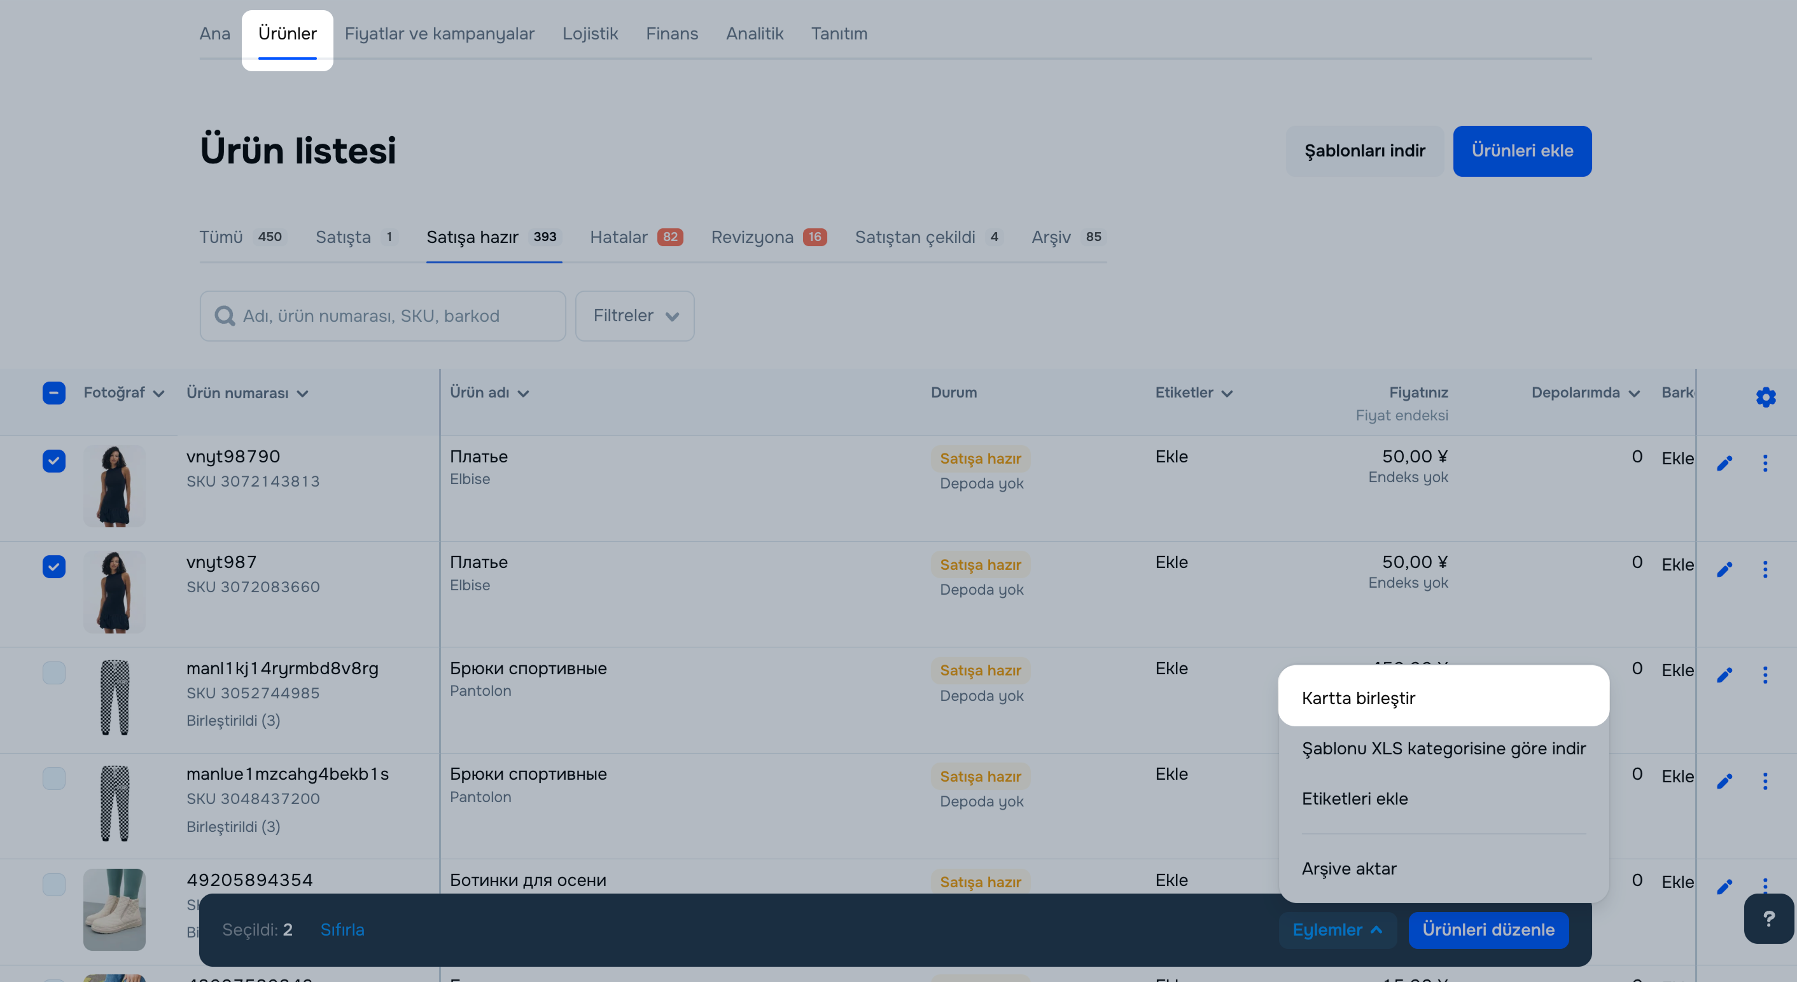The width and height of the screenshot is (1797, 982).
Task: Open three-dot menu for manl1kj14ryrmbd8v8rg row
Action: tap(1765, 674)
